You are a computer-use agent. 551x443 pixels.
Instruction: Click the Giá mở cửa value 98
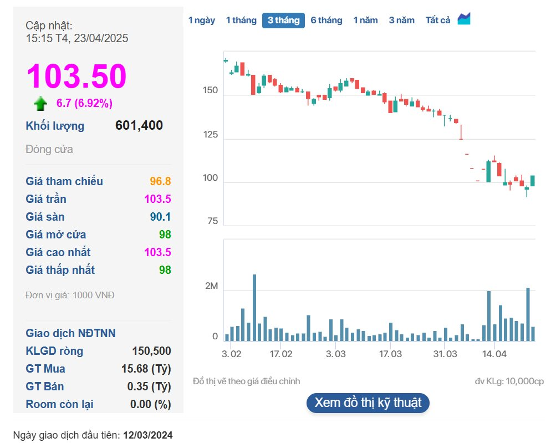click(x=165, y=235)
